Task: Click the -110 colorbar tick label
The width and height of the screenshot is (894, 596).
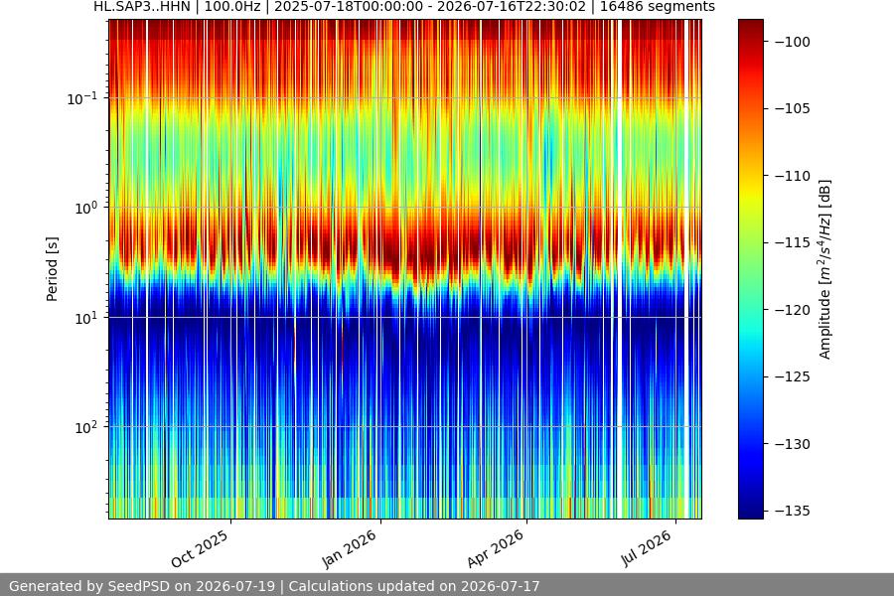Action: (793, 176)
